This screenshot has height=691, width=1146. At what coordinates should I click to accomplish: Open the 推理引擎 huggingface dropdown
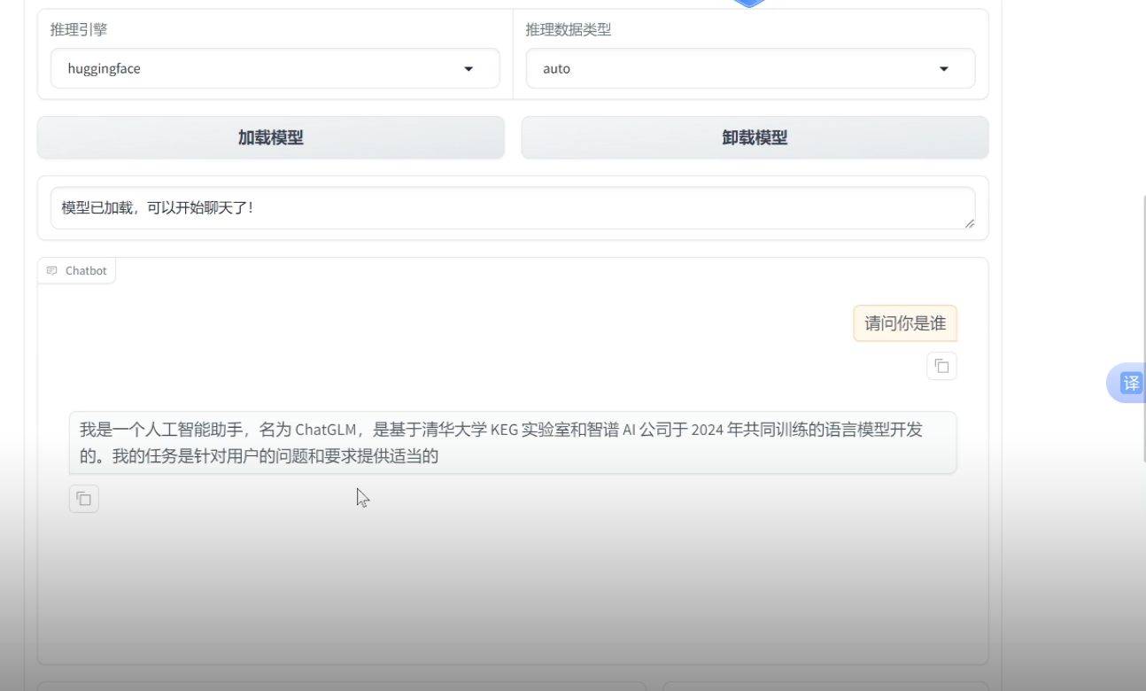(275, 68)
